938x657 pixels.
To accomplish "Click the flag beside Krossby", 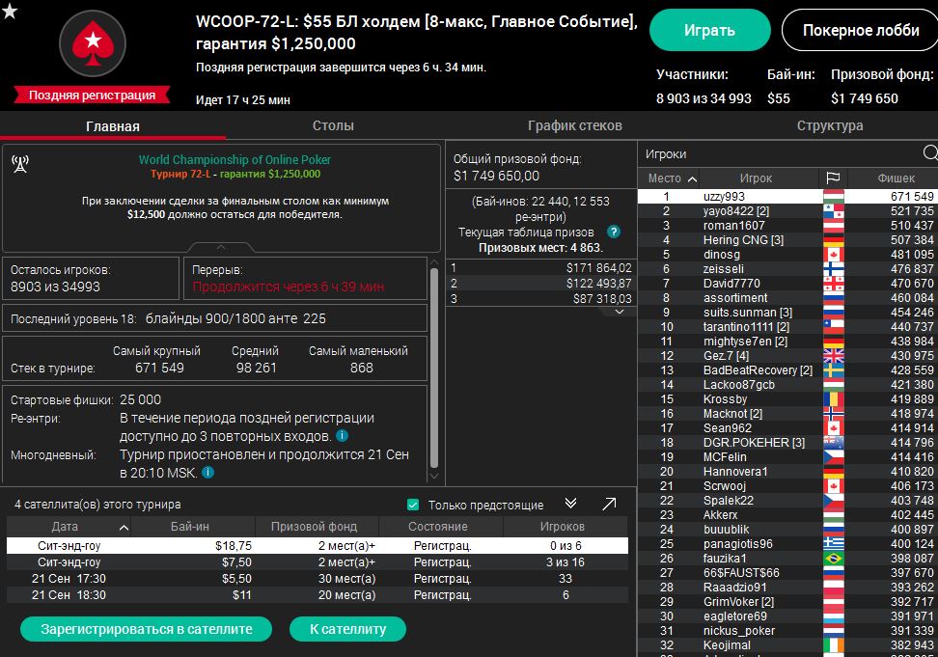I will [x=834, y=399].
